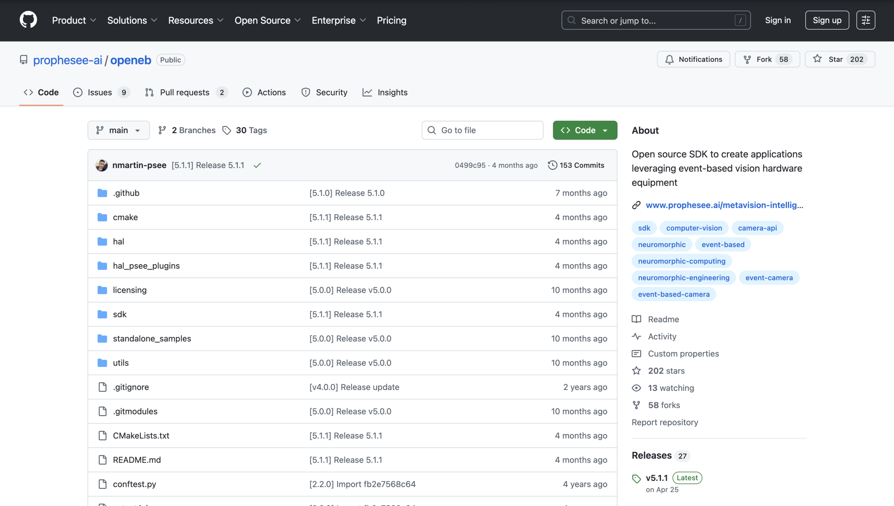Click the Go to file field
The height and width of the screenshot is (506, 894).
coord(482,130)
